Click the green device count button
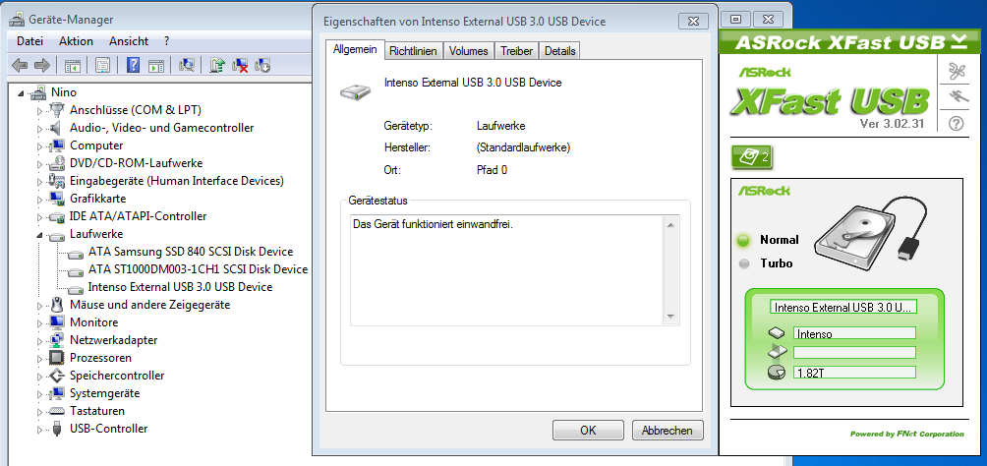Image resolution: width=987 pixels, height=466 pixels. point(752,157)
